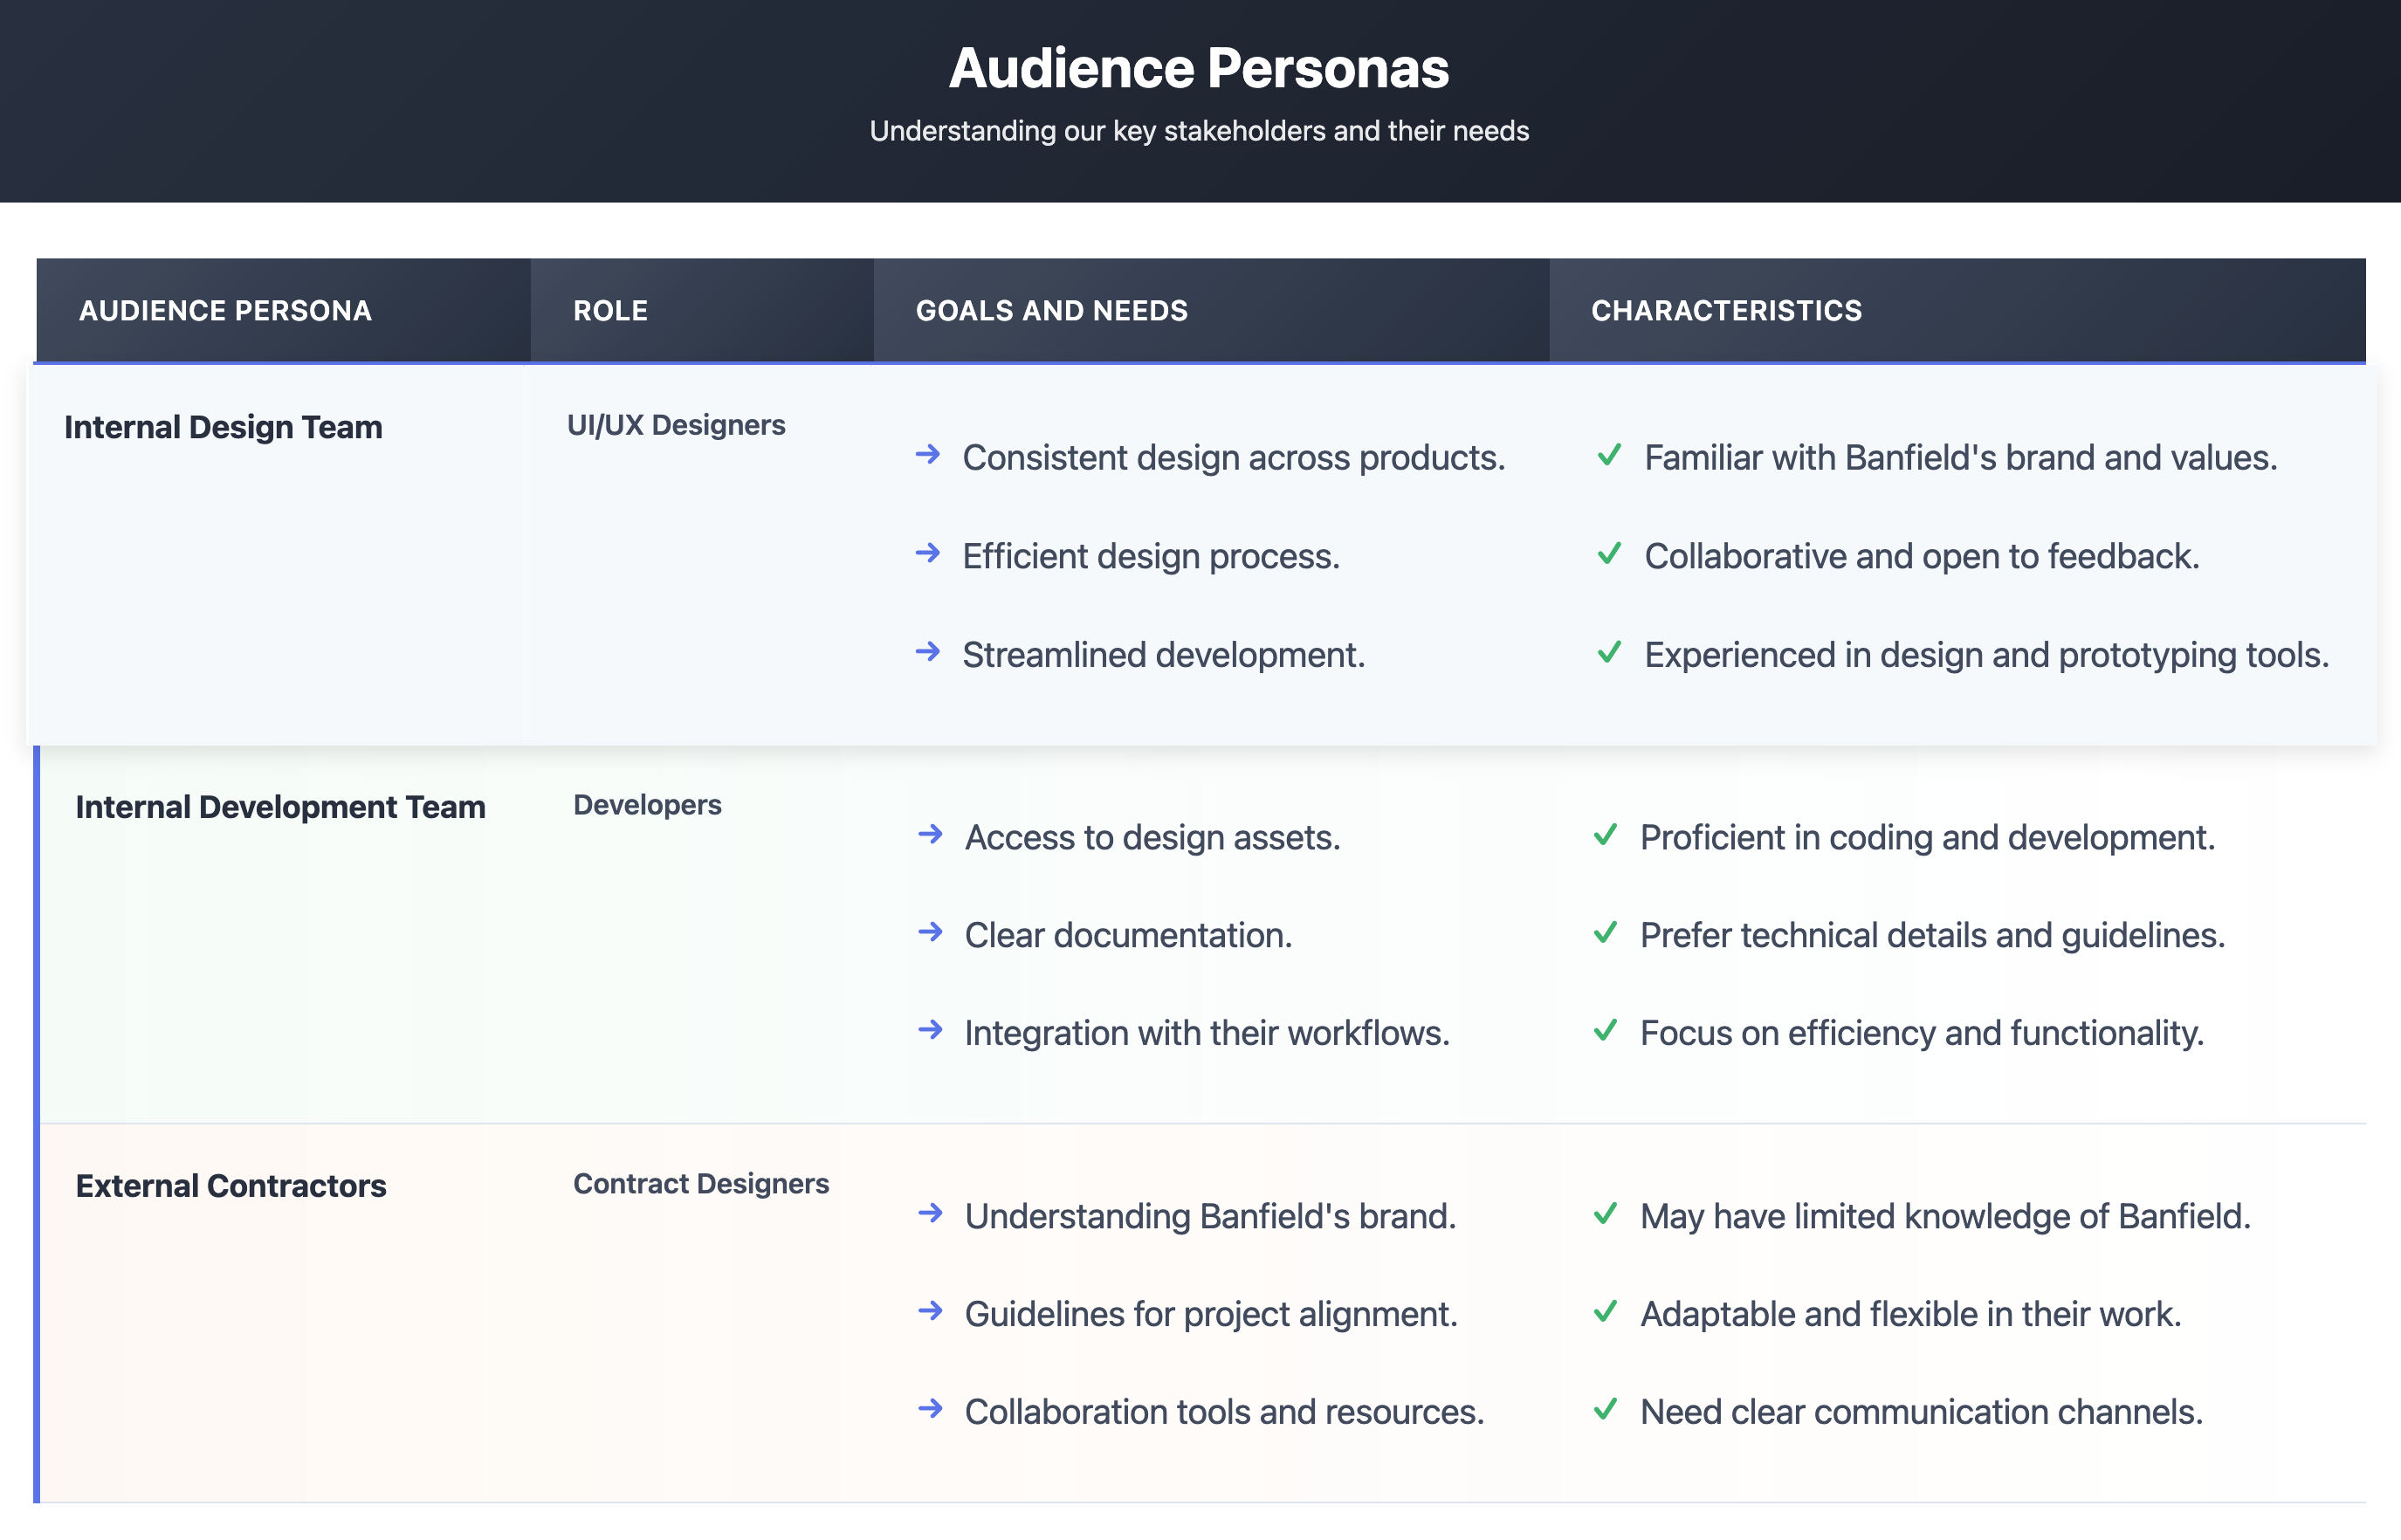Click the Audience Personas page heading
Image resolution: width=2401 pixels, height=1540 pixels.
(1199, 68)
